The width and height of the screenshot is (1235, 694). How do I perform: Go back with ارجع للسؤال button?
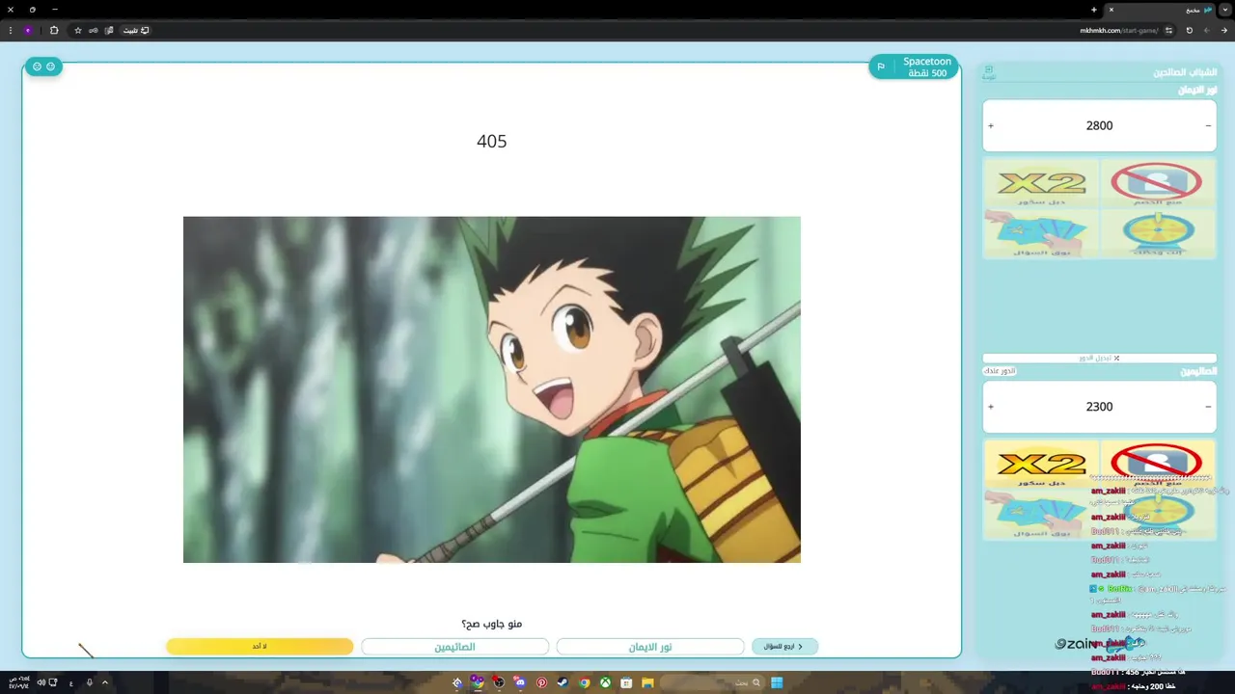coord(784,647)
